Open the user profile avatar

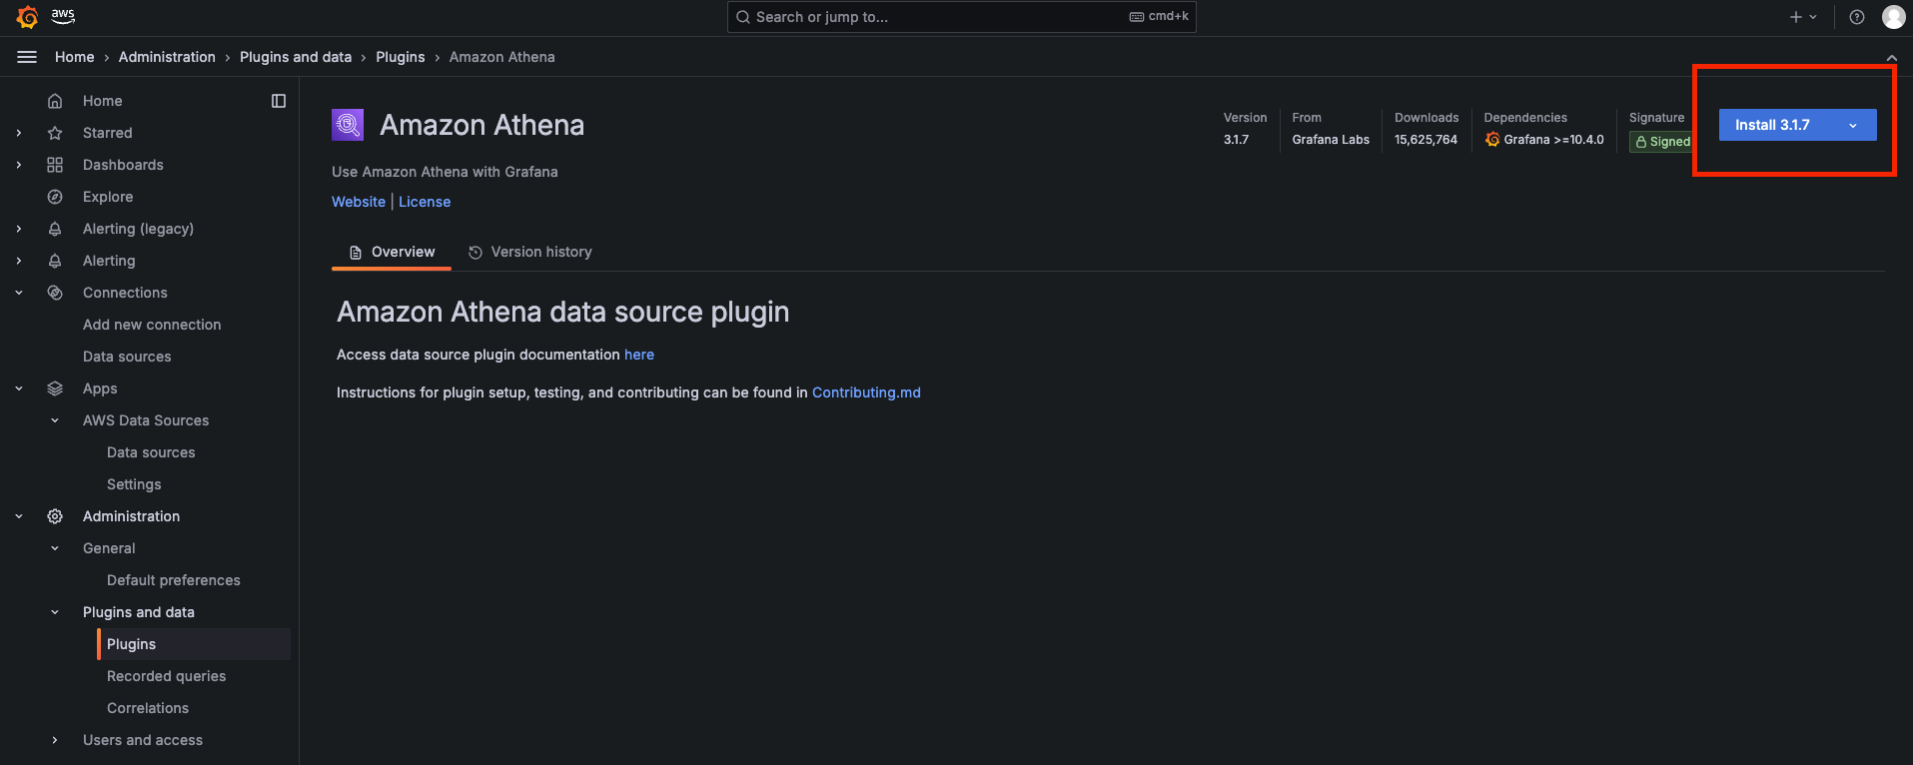[x=1893, y=17]
